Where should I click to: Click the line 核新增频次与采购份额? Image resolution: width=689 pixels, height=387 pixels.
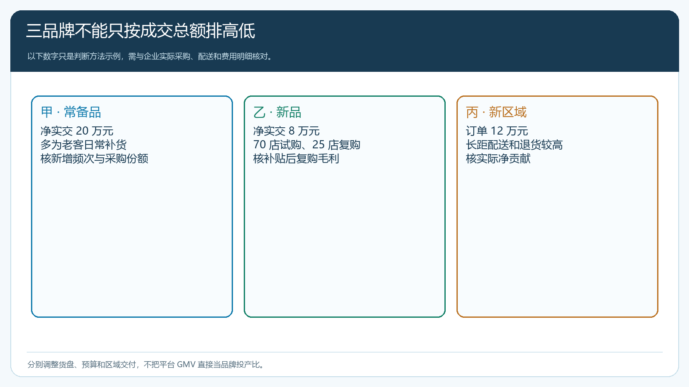(94, 158)
